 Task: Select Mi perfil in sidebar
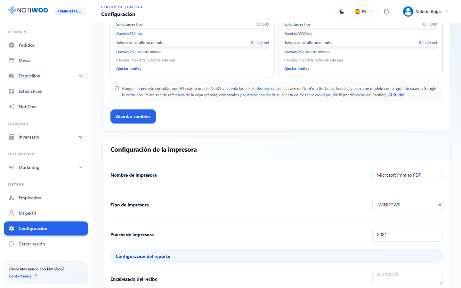pos(46,213)
